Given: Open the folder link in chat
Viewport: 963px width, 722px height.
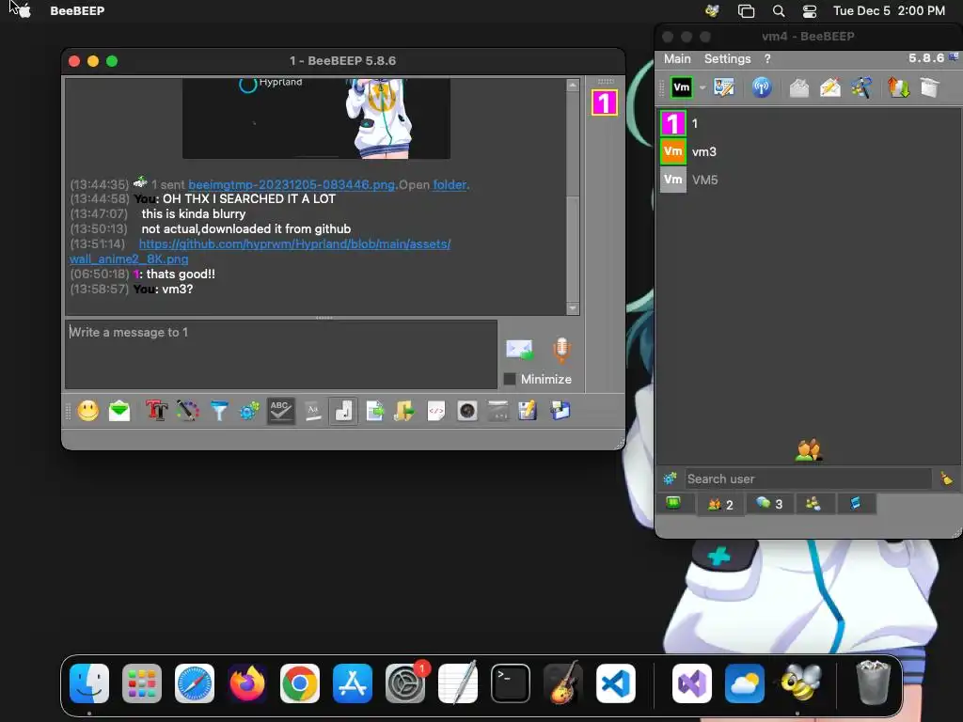Looking at the screenshot, I should 450,184.
